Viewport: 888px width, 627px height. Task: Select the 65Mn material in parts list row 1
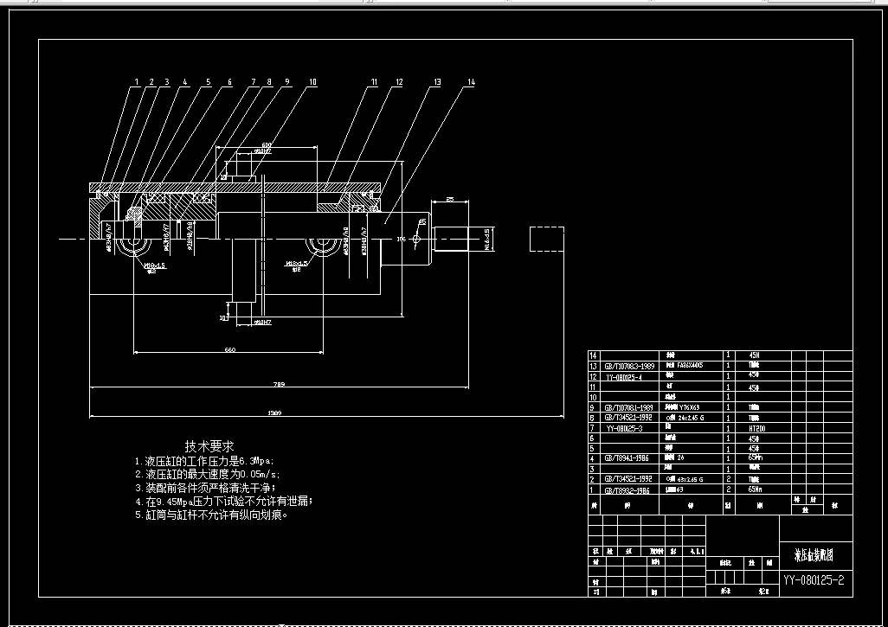756,489
